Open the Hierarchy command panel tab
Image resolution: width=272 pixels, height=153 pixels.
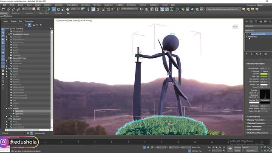[x=256, y=22]
